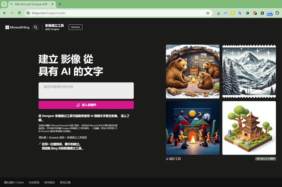
Task: Click the PREVIEW badge button
Action: point(75,27)
